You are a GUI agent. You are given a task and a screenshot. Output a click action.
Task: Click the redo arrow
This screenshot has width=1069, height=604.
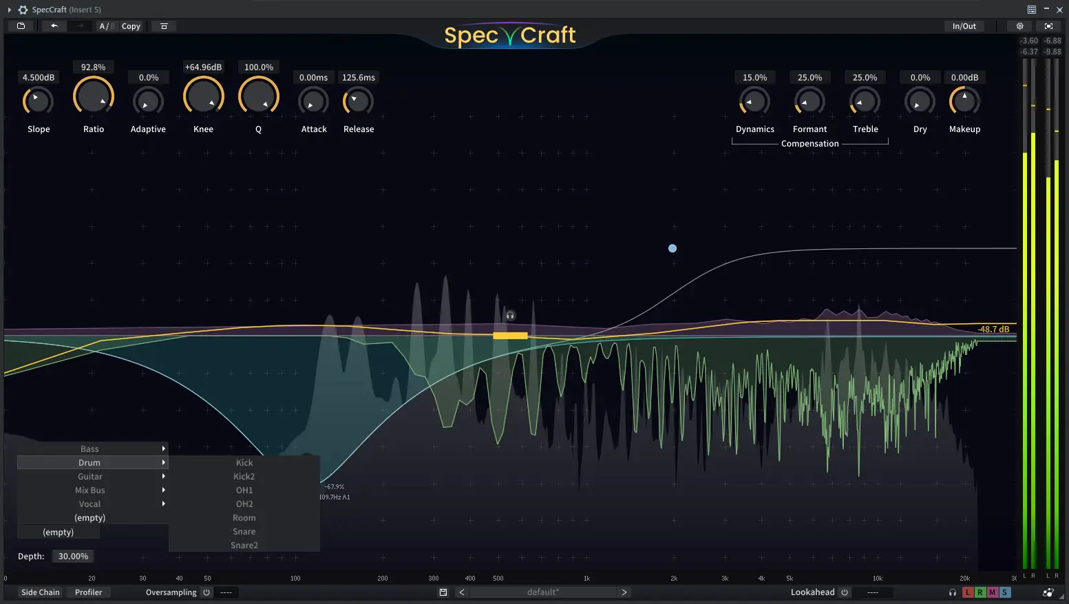[x=81, y=26]
